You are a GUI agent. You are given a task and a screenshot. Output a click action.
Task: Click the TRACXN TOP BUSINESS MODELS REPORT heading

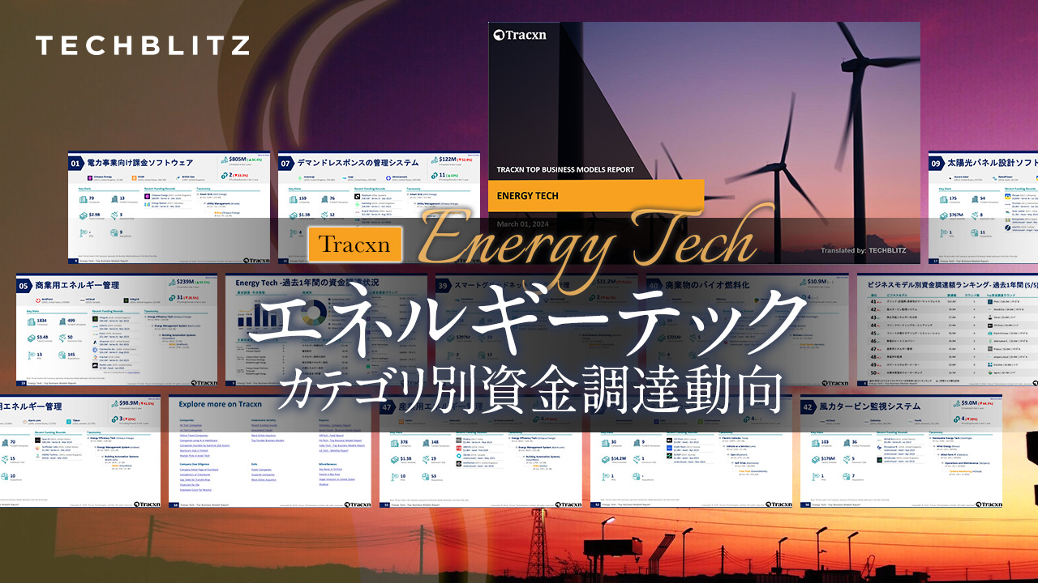coord(565,170)
